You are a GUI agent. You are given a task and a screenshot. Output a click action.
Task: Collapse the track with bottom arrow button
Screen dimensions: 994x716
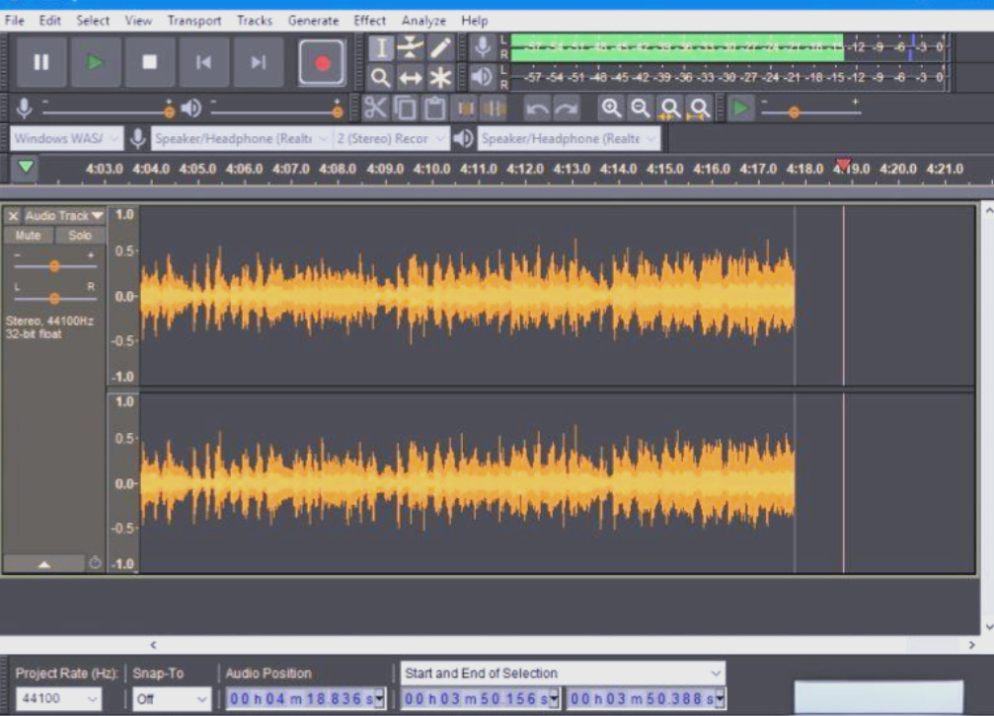tap(43, 563)
